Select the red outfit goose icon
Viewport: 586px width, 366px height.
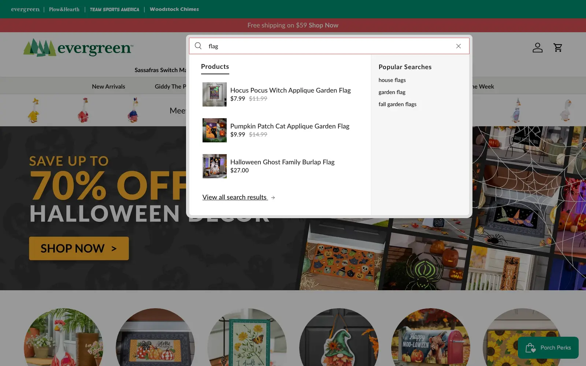[84, 110]
